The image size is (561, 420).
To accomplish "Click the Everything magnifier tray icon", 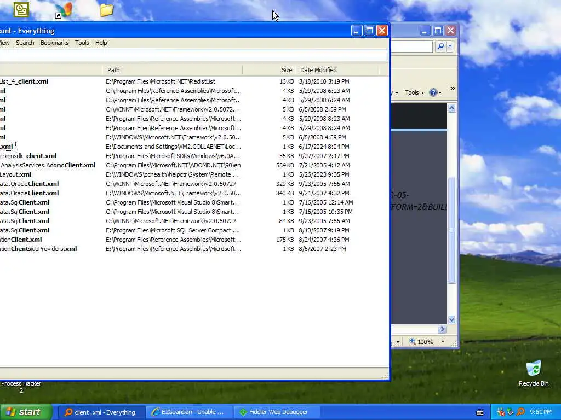I will (x=520, y=412).
